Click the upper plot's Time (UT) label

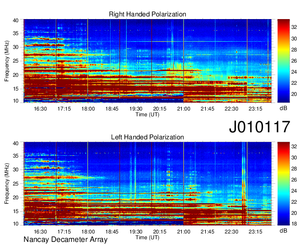pyautogui.click(x=147, y=115)
